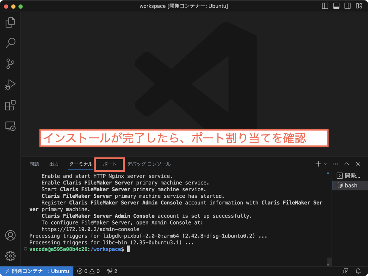Click the terminal prompt vscode@a595a08b4c26
Screen dimensions: 368x276
(59, 249)
